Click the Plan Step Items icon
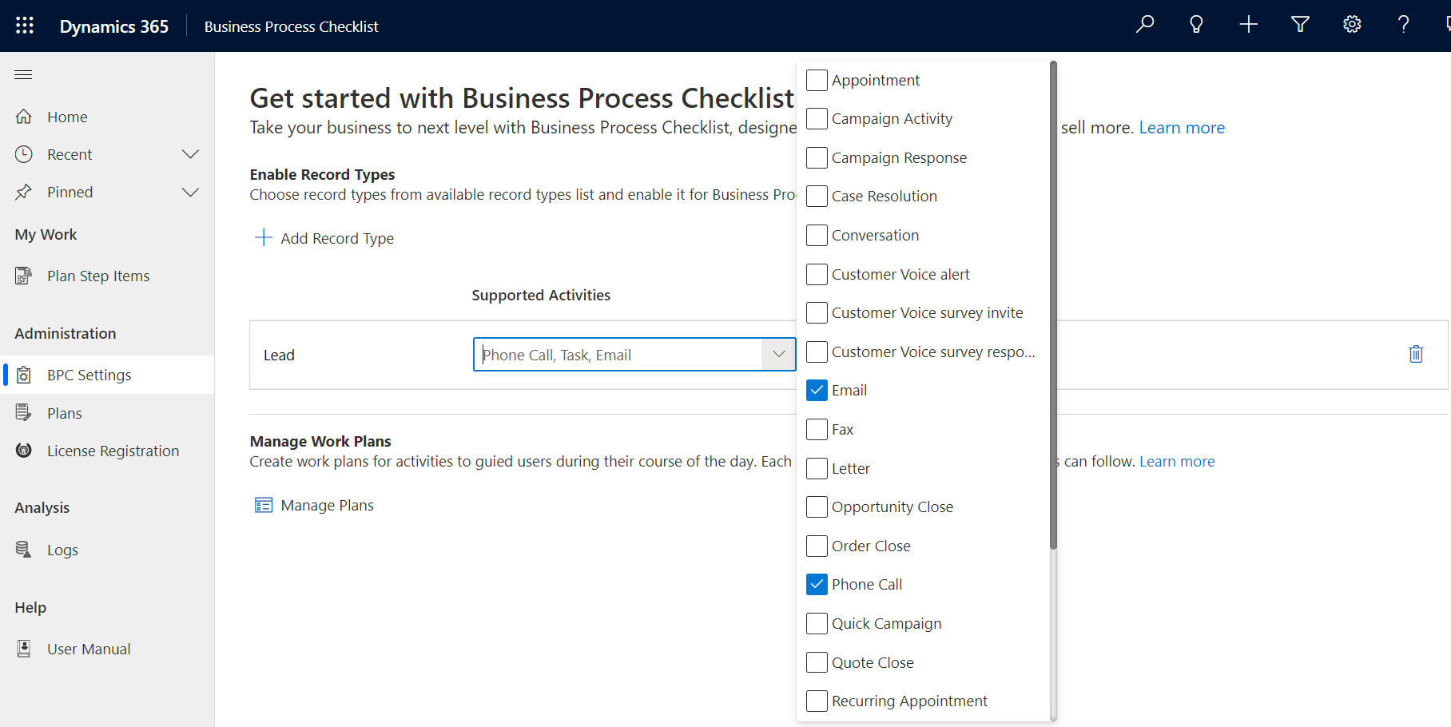Viewport: 1451px width, 727px height. click(x=24, y=276)
